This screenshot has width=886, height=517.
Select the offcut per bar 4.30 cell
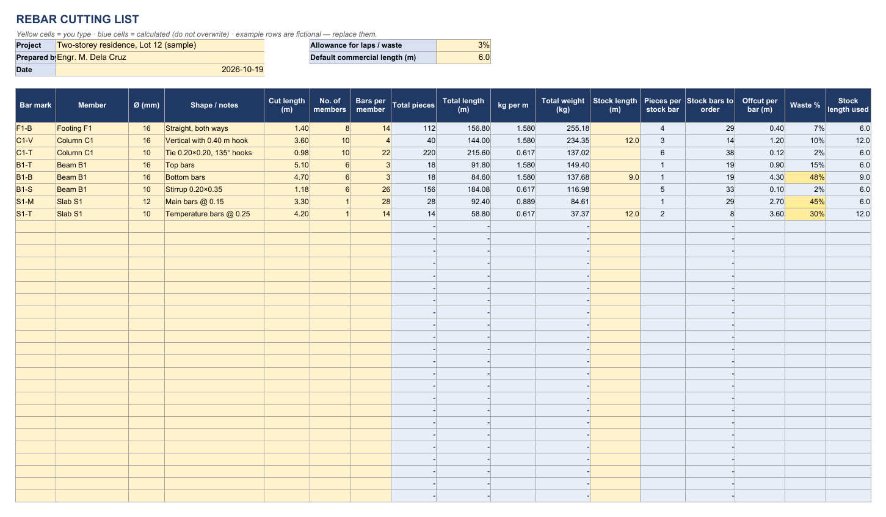click(760, 177)
